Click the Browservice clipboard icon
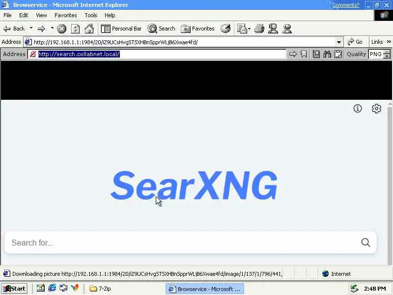 338,54
